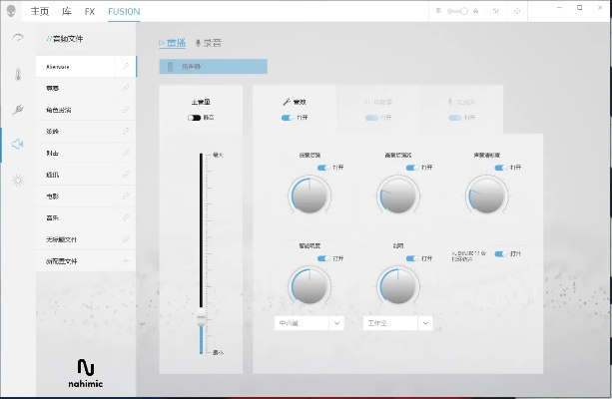Open the thermal thermometer sidebar icon

click(17, 74)
